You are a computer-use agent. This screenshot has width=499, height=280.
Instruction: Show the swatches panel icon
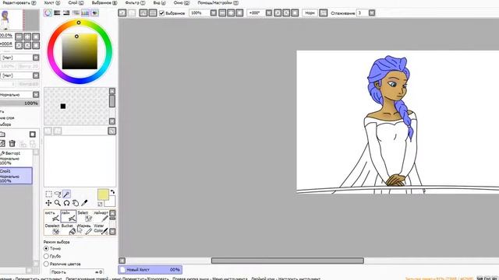click(85, 13)
